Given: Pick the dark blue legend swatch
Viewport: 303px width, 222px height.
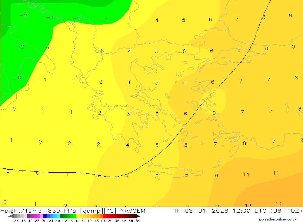Looking at the screenshot, I should tap(45, 216).
